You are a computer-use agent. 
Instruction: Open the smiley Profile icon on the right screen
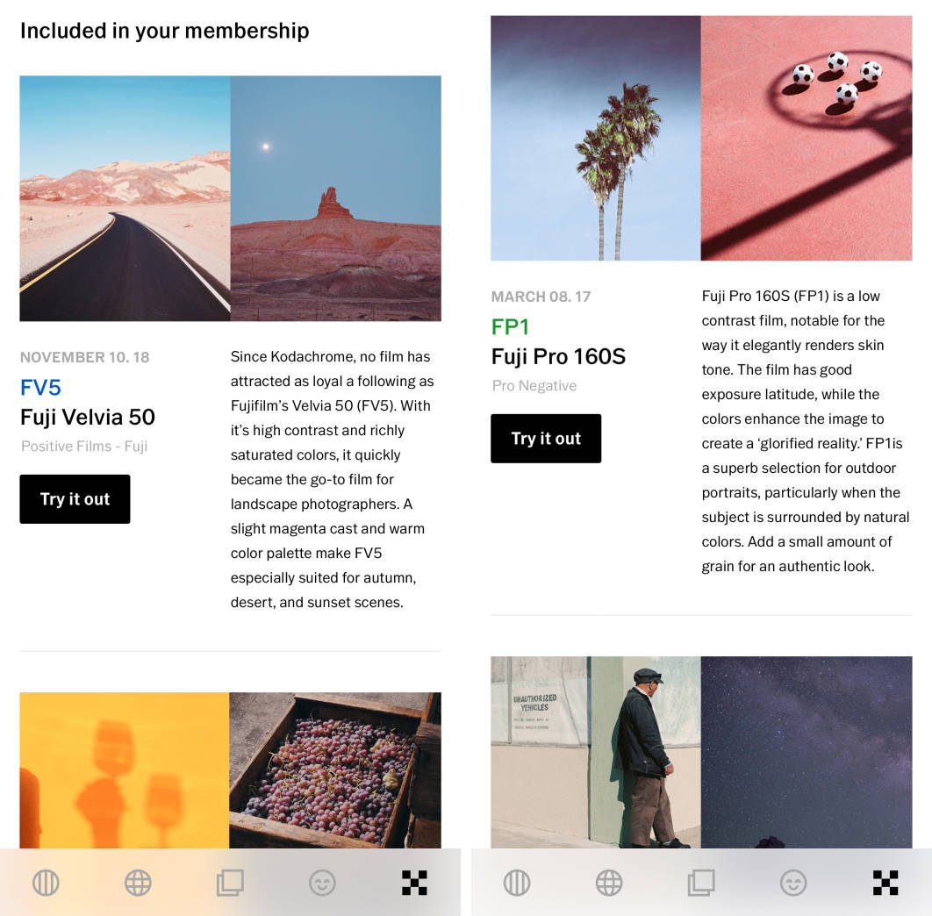pyautogui.click(x=793, y=883)
